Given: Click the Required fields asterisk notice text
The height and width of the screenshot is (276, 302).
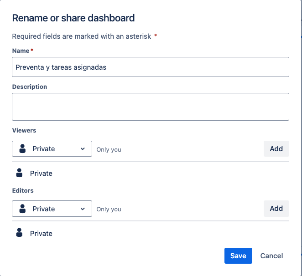Looking at the screenshot, I should 84,36.
